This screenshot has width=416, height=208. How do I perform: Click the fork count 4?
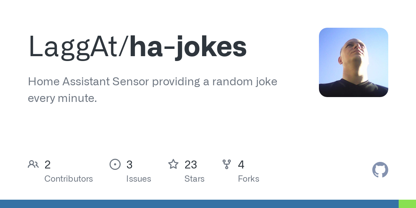[x=241, y=165]
